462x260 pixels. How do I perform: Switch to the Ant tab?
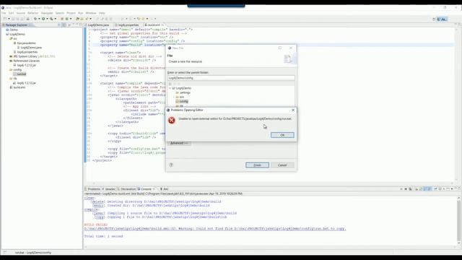(x=165, y=189)
